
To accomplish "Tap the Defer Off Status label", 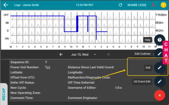I will (x=22, y=83).
